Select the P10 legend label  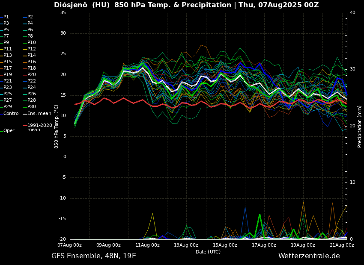[32, 43]
